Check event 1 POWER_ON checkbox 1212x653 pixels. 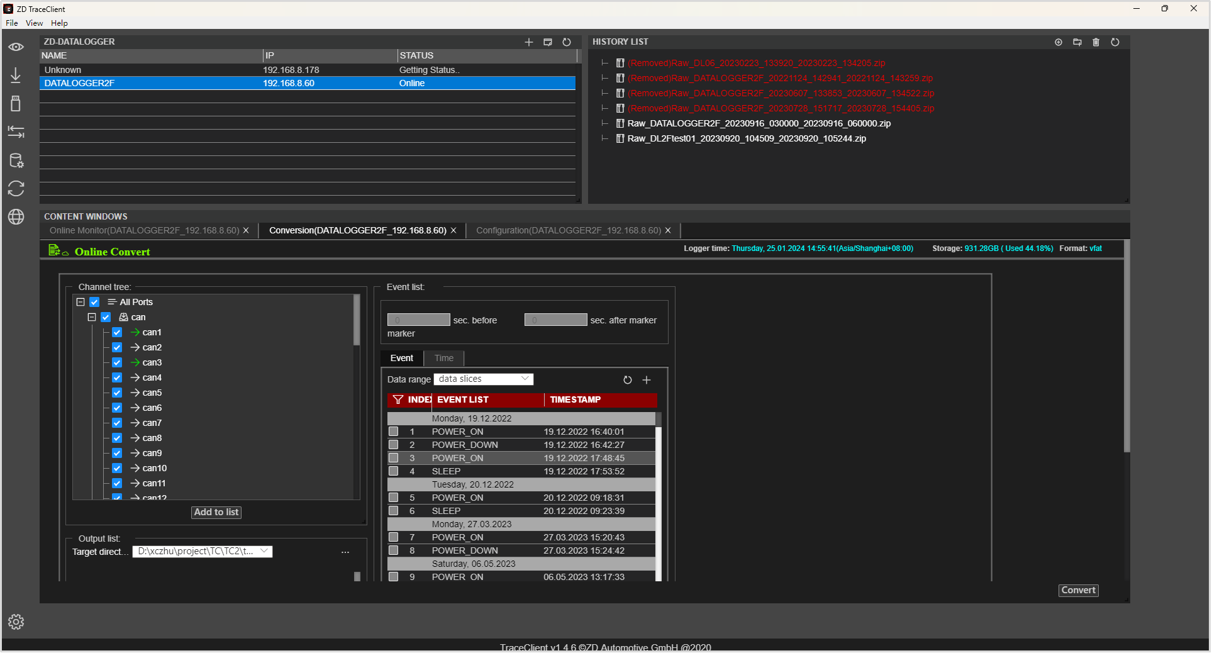click(x=394, y=432)
